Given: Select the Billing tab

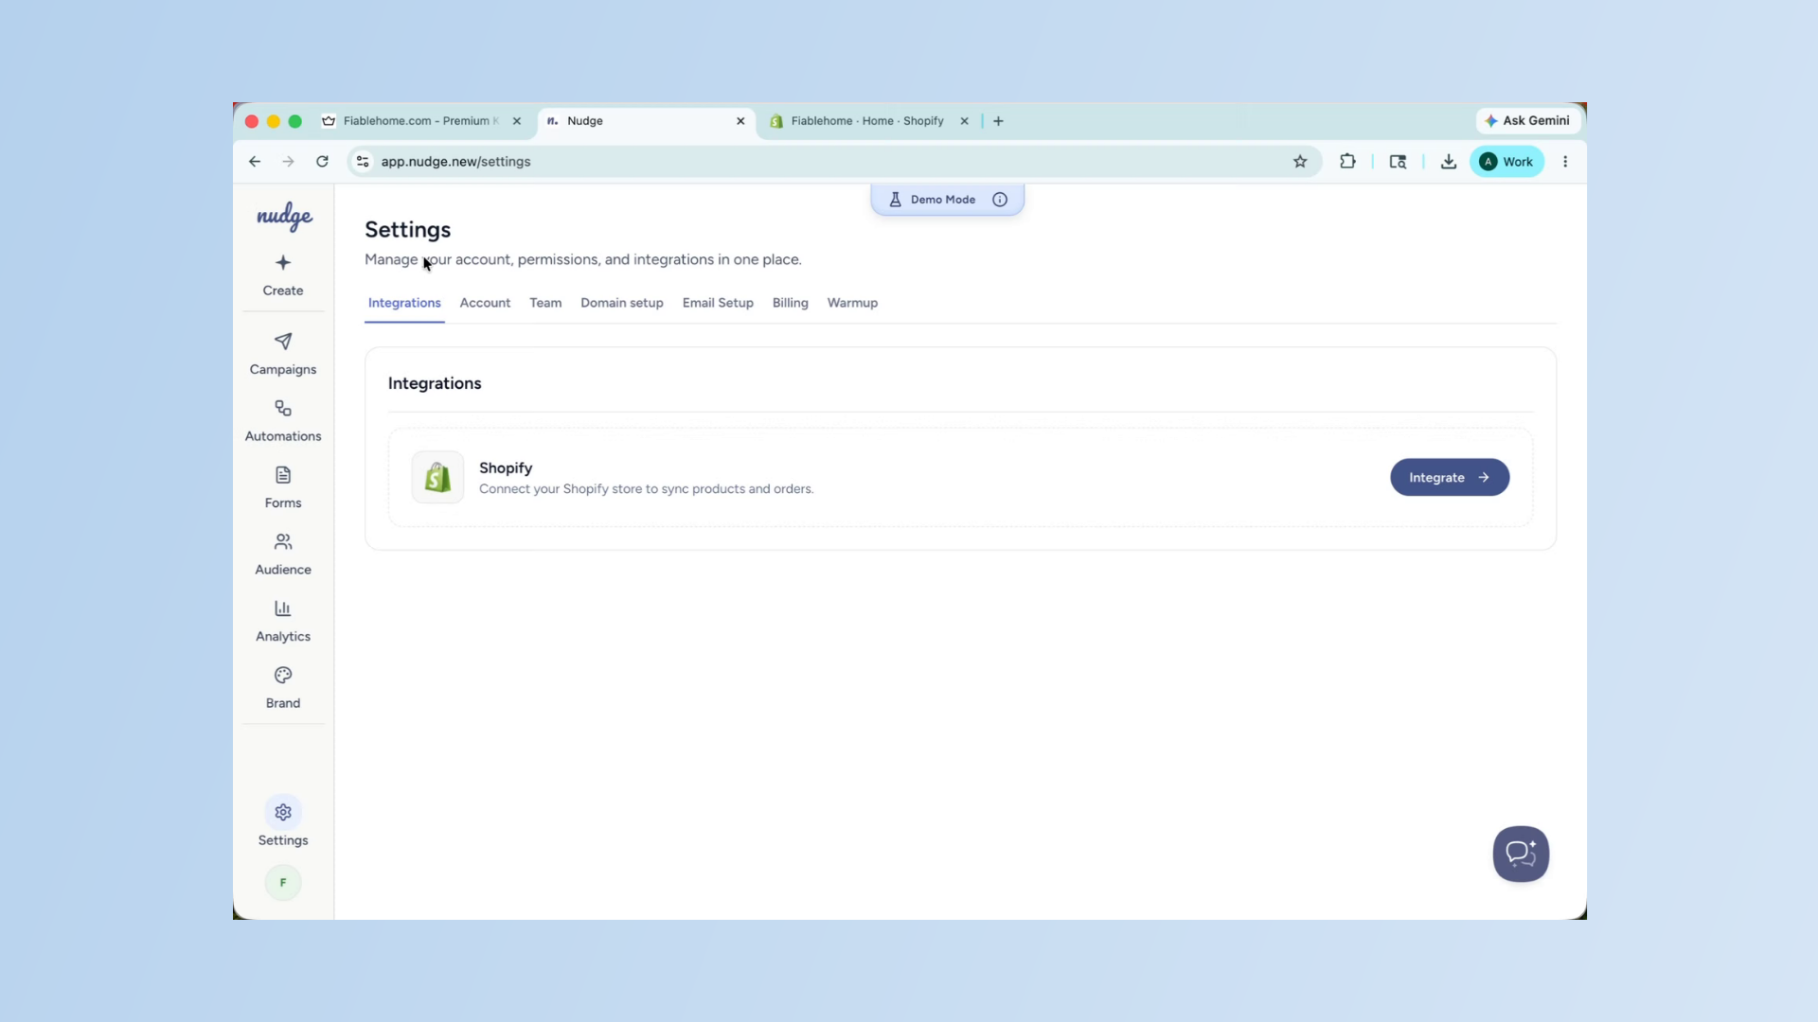Looking at the screenshot, I should point(791,303).
